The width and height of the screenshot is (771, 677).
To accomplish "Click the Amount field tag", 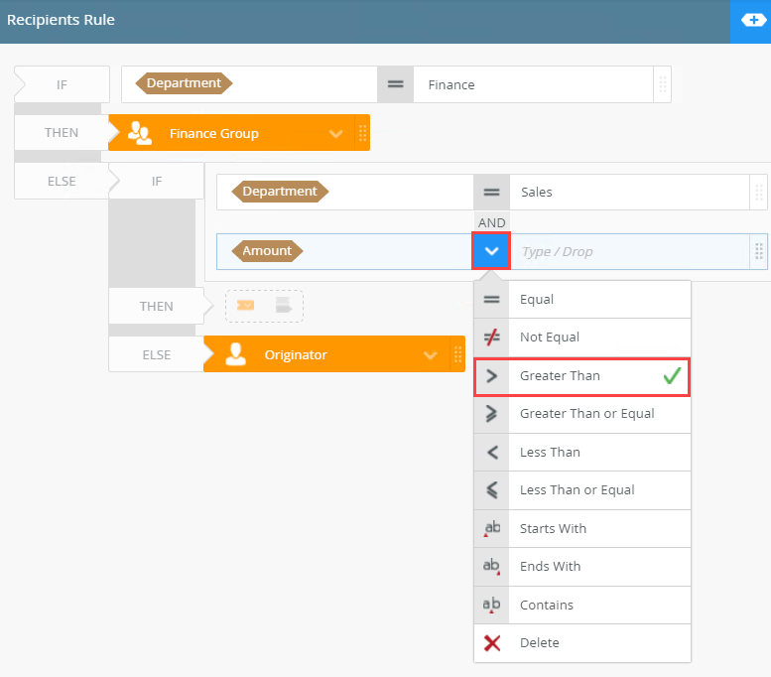I will coord(267,251).
